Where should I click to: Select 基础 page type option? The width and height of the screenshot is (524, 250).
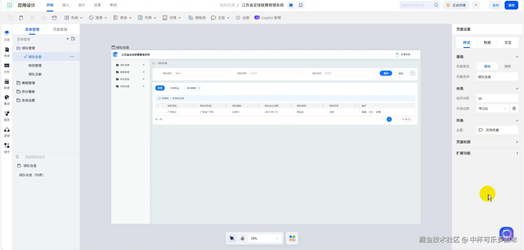[487, 66]
